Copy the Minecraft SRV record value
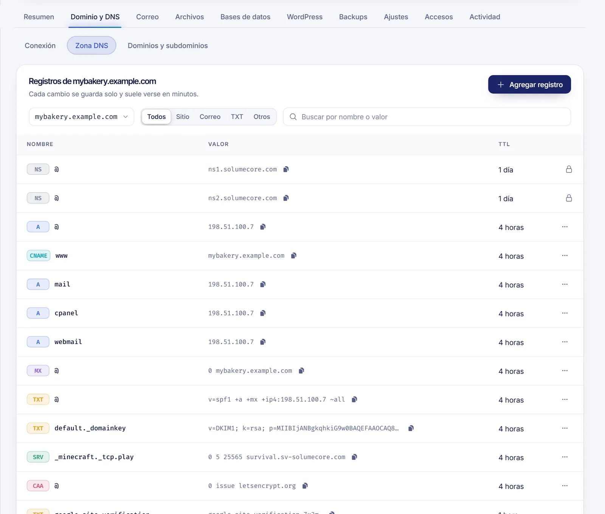Screen dimensions: 605x514 pyautogui.click(x=354, y=457)
